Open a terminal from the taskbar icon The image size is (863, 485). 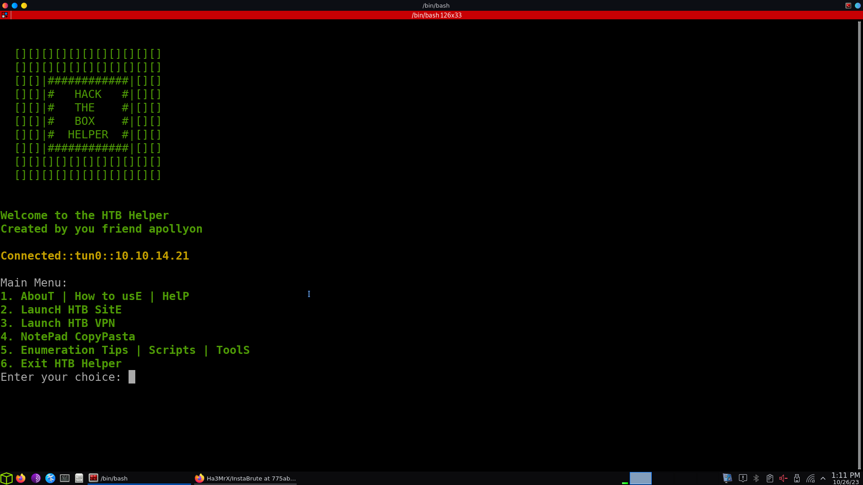pyautogui.click(x=64, y=478)
